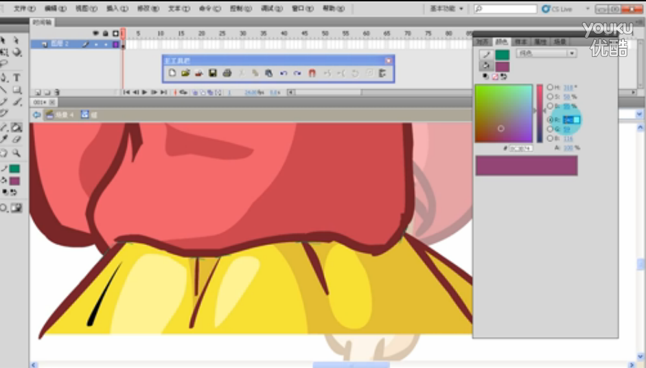Viewport: 646px width, 368px height.
Task: Click New Layer icon below timeline
Action: (x=38, y=92)
